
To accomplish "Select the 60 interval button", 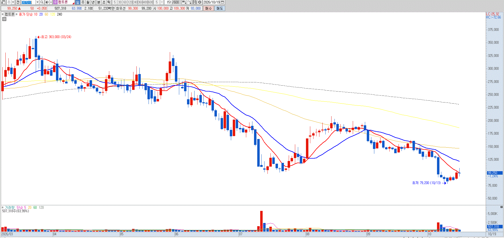I will [x=125, y=2].
